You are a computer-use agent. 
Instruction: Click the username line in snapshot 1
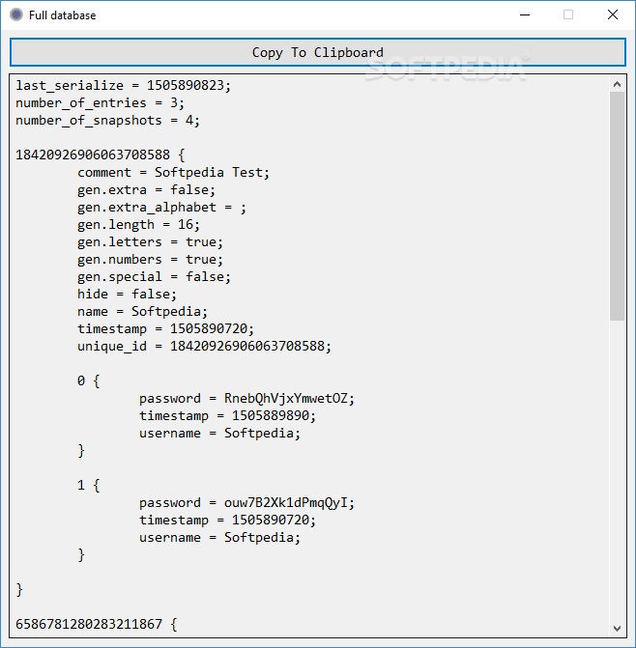tap(219, 536)
